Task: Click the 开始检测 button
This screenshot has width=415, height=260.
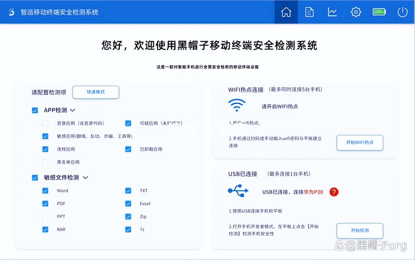Action: [x=360, y=231]
